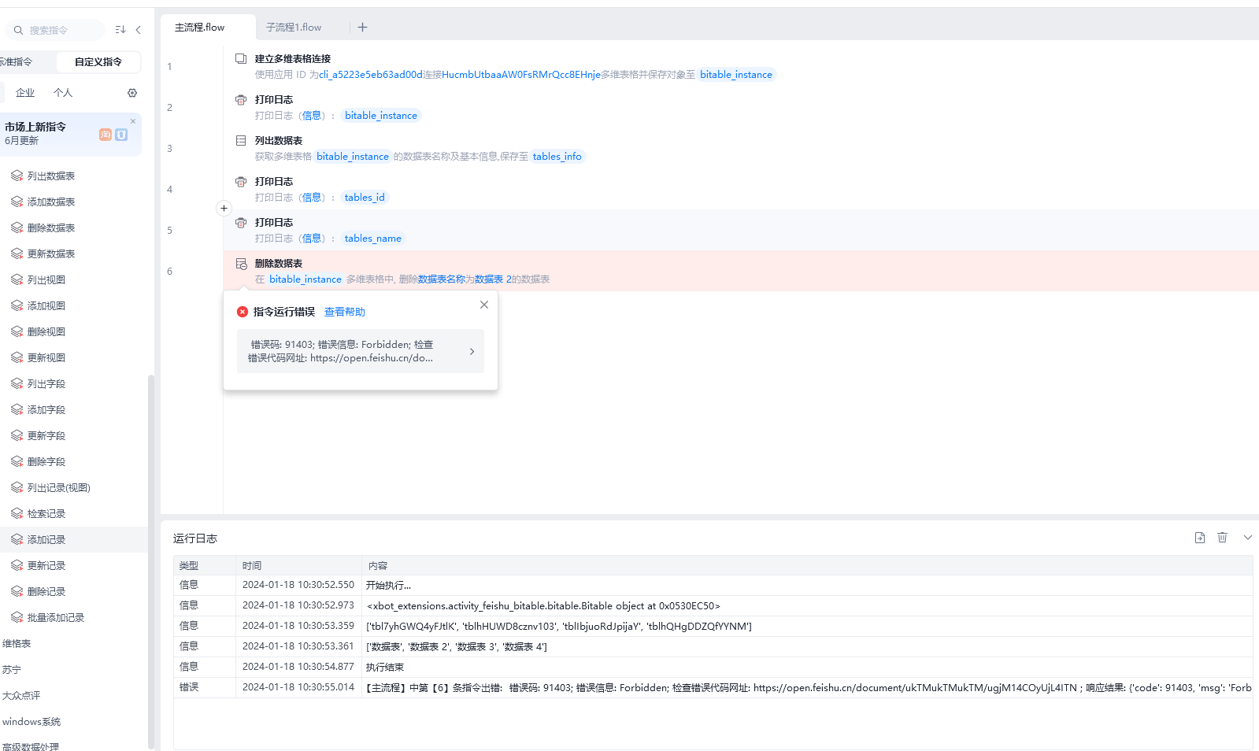Select the 自定义指令 toggle tab
Image resolution: width=1259 pixels, height=751 pixels.
click(x=98, y=62)
